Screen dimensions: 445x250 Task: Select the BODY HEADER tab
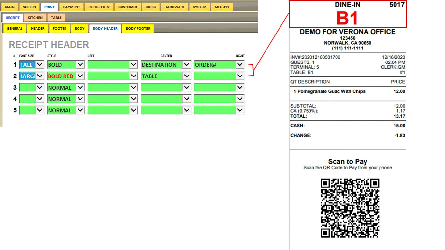click(105, 29)
